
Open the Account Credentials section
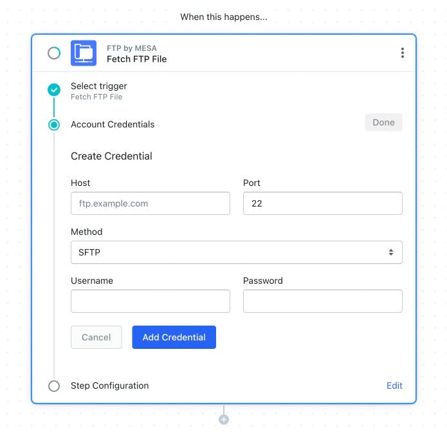tap(113, 124)
